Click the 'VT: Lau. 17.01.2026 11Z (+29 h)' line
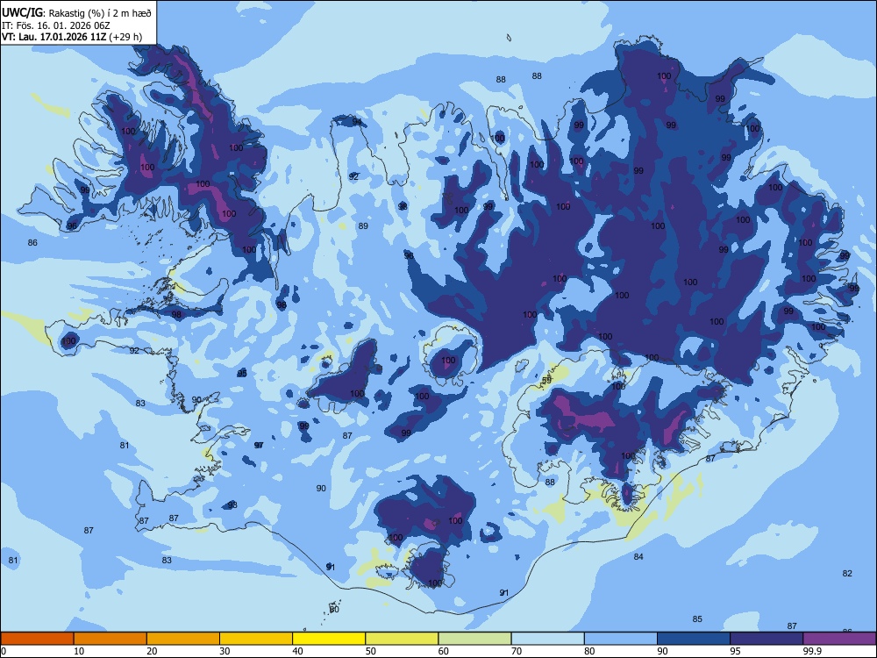 [72, 37]
